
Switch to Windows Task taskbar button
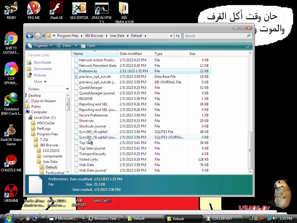point(105,219)
